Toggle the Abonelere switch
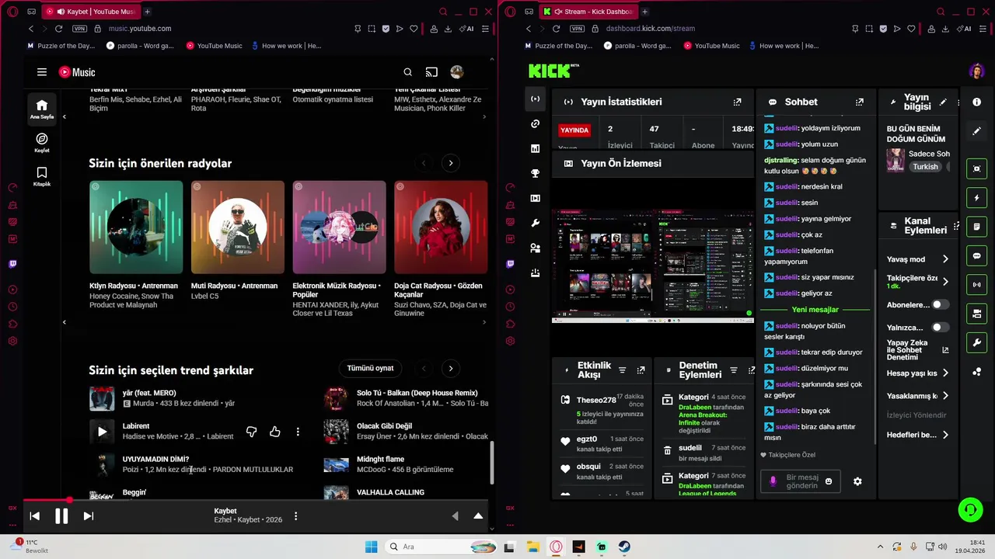 point(940,305)
